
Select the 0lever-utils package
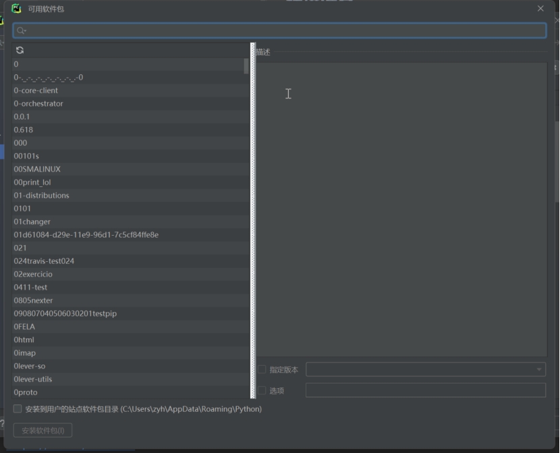[x=32, y=379]
